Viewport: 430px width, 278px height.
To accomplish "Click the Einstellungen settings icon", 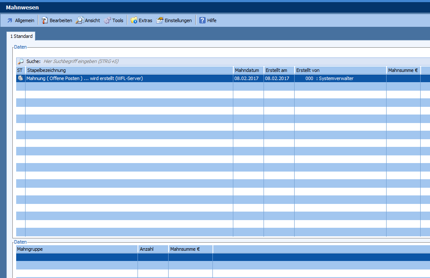I will click(x=160, y=20).
